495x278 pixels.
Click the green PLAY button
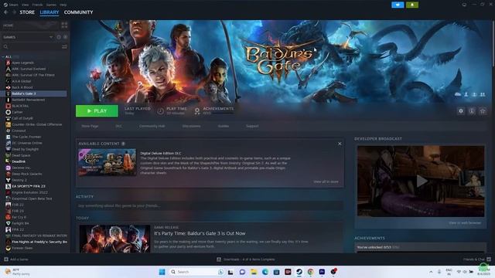97,111
